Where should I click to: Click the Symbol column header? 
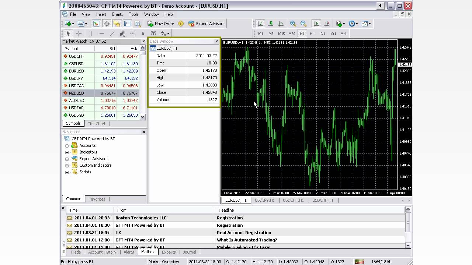(78, 49)
